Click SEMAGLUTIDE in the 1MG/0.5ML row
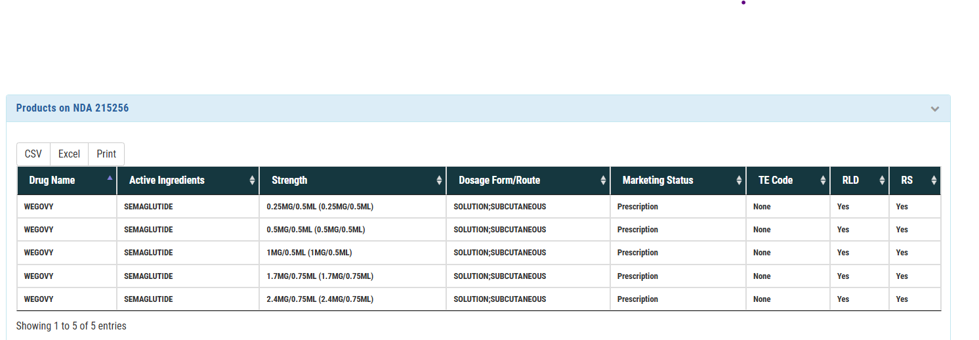The height and width of the screenshot is (340, 979). coord(148,253)
